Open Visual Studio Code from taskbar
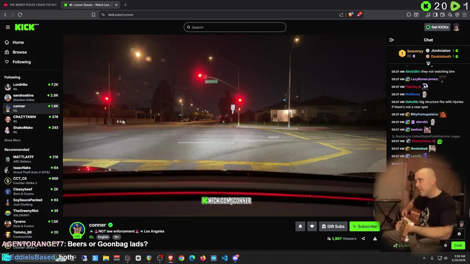The height and width of the screenshot is (264, 470). pyautogui.click(x=224, y=258)
